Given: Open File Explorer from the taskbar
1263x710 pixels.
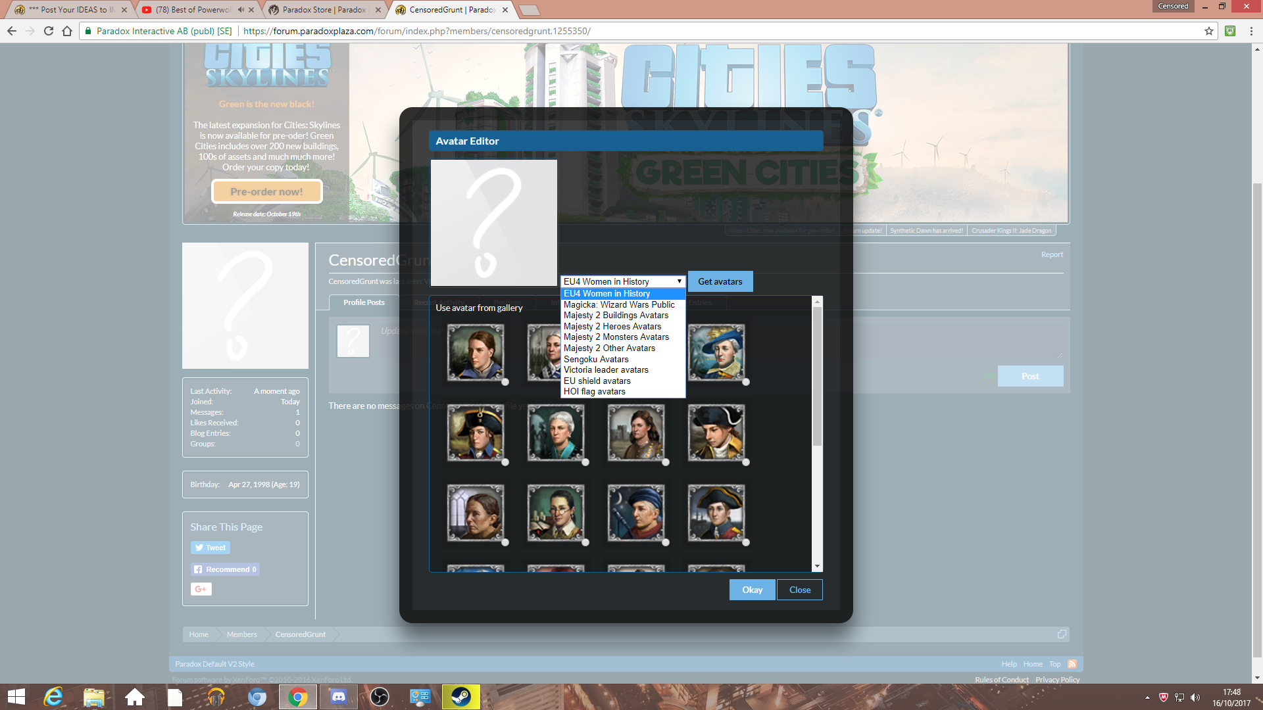Looking at the screenshot, I should point(94,697).
